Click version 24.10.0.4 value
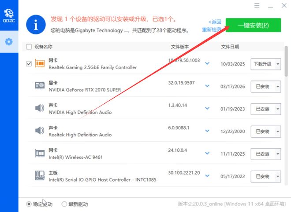This screenshot has width=291, height=212. tap(177, 150)
